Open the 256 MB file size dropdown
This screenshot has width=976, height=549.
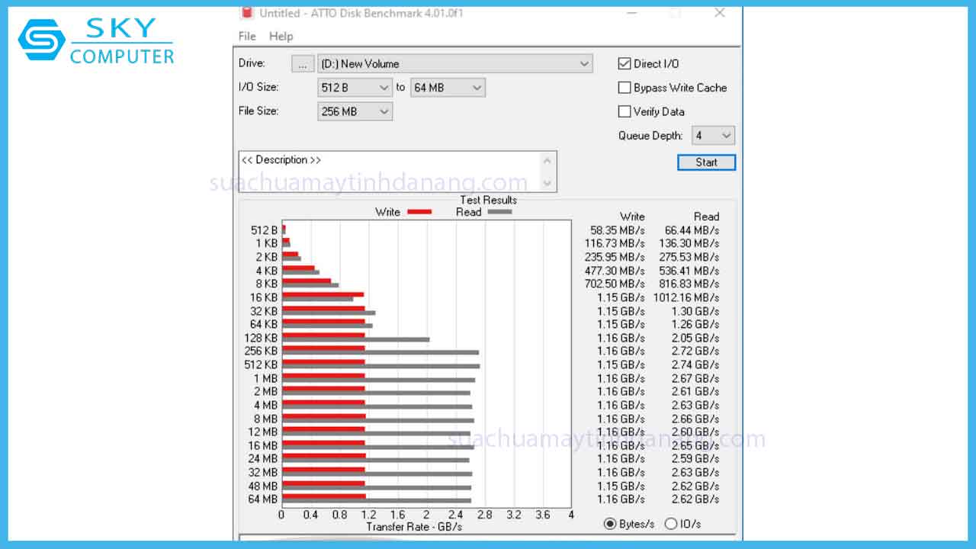pos(355,111)
